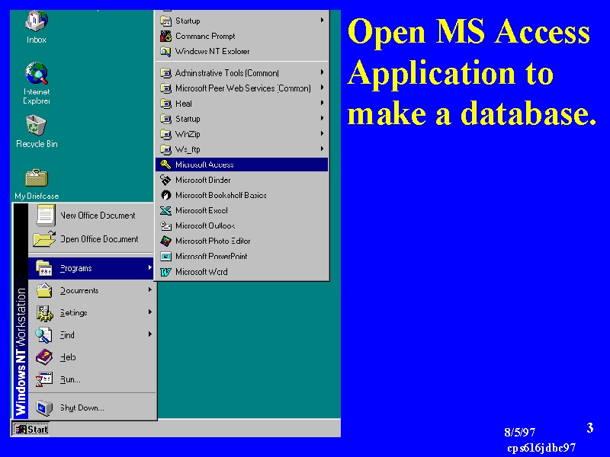Click the Windows NT Explorer icon

(x=165, y=51)
